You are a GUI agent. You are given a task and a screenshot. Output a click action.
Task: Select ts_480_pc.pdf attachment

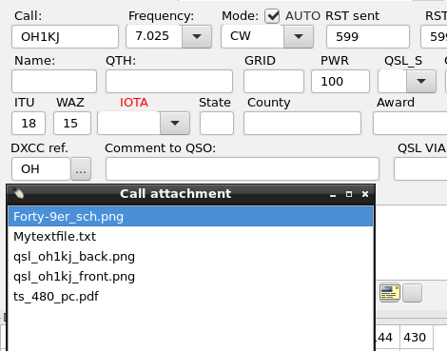190,297
